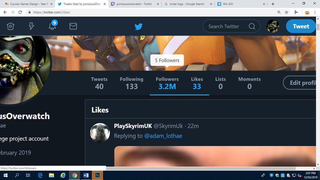Image resolution: width=320 pixels, height=180 pixels.
Task: Click the People icon in the tray
Action: (263, 175)
